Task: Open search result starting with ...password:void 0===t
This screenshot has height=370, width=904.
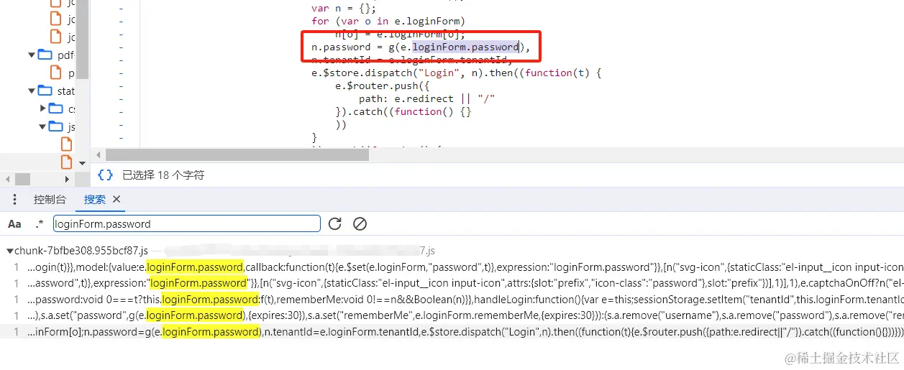Action: point(465,300)
